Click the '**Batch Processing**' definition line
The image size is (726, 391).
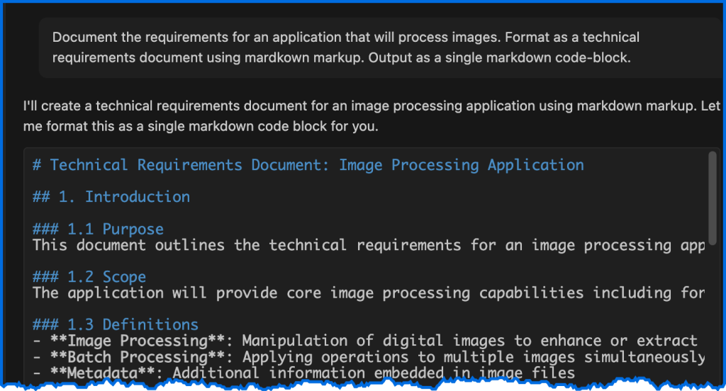tap(369, 357)
